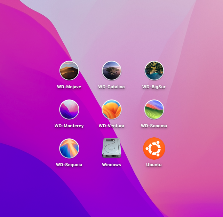Click the "WD-Ventura" label text
The height and width of the screenshot is (217, 223).
coord(111,126)
